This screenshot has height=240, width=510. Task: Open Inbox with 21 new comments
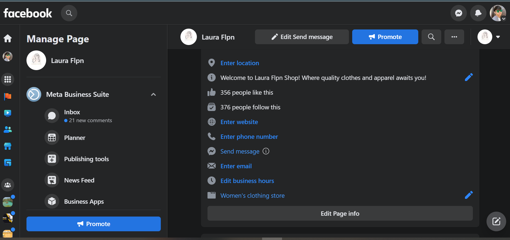point(72,116)
